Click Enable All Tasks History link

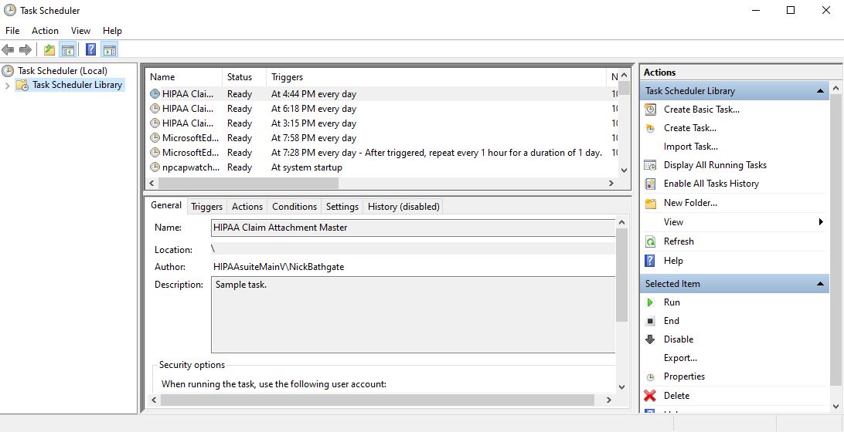711,184
